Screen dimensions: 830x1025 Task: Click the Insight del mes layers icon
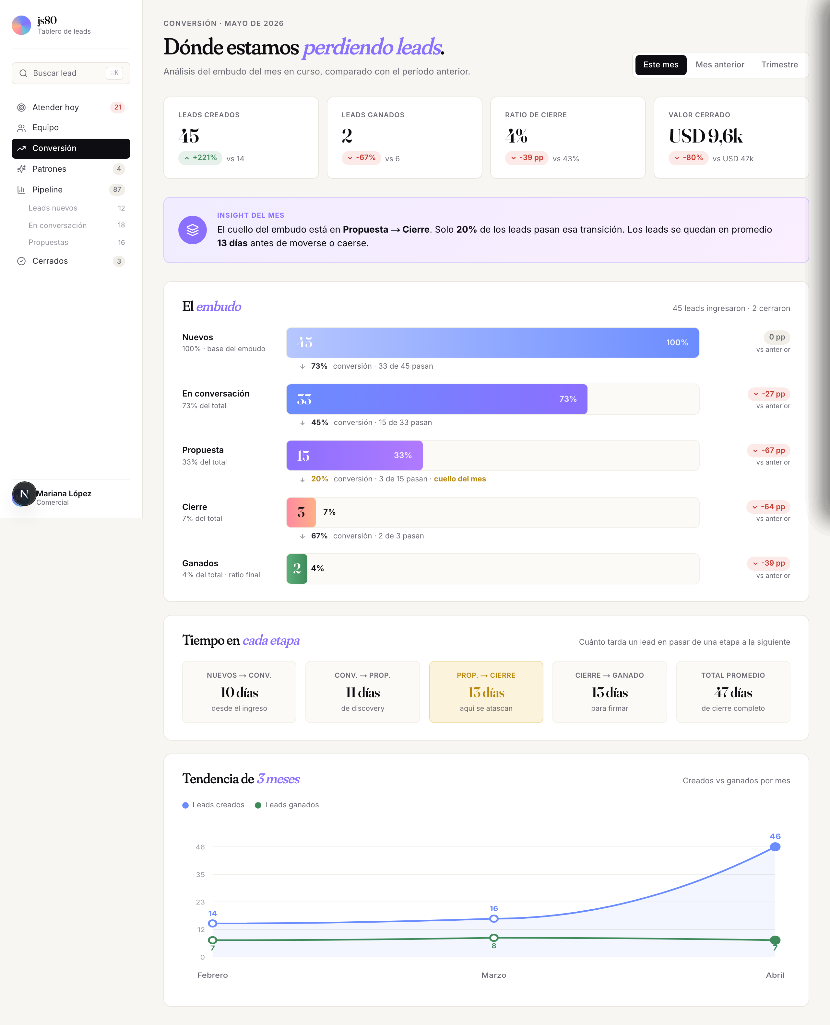192,230
